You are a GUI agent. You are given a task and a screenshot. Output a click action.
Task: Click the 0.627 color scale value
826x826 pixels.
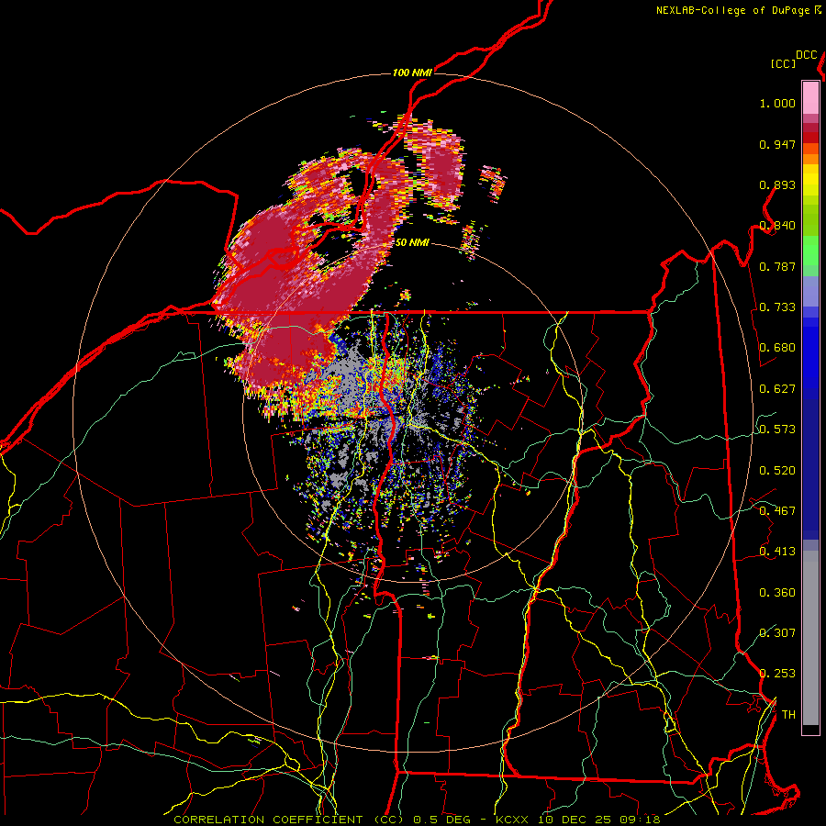click(x=777, y=389)
